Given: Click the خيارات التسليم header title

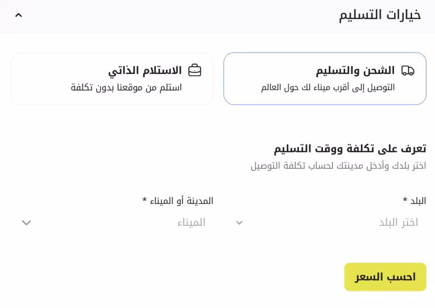Looking at the screenshot, I should [x=380, y=15].
